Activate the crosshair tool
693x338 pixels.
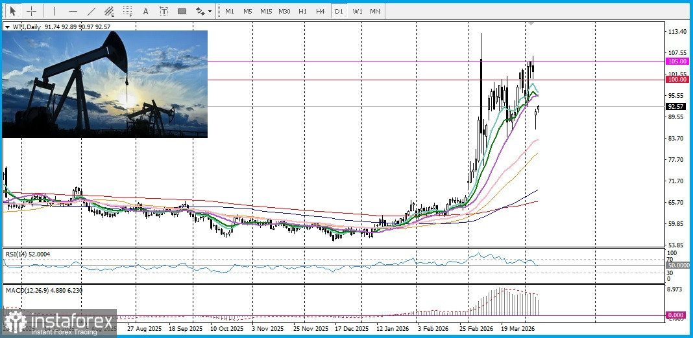31,11
